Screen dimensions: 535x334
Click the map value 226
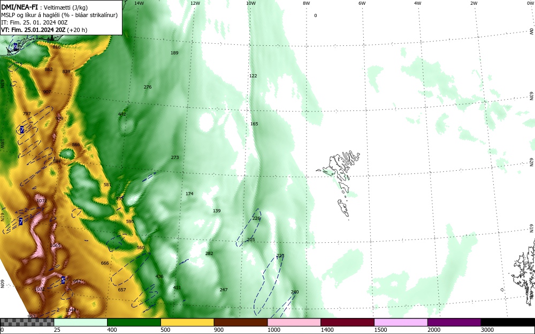(256, 218)
